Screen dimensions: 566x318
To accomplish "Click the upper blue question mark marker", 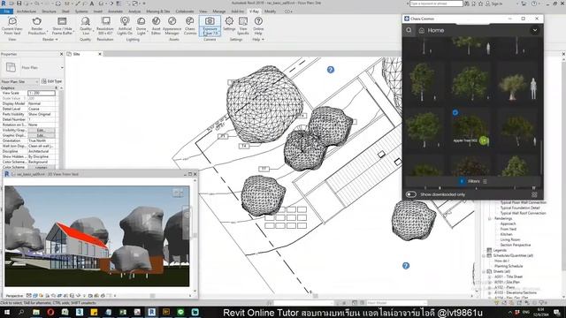I will (x=331, y=70).
